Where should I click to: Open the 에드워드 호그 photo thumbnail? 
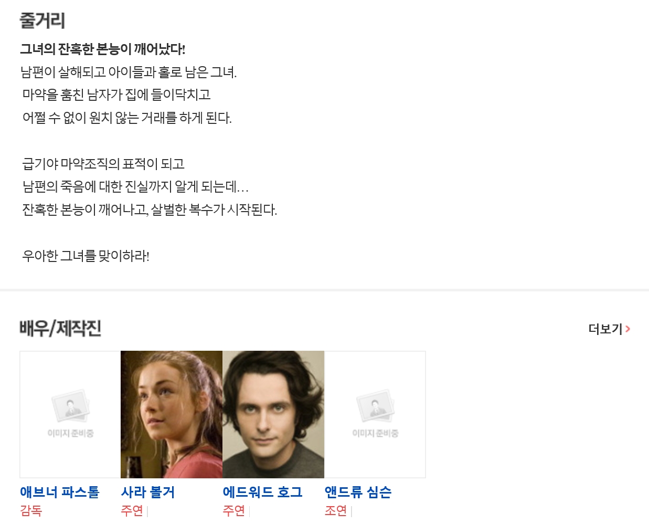pyautogui.click(x=273, y=414)
